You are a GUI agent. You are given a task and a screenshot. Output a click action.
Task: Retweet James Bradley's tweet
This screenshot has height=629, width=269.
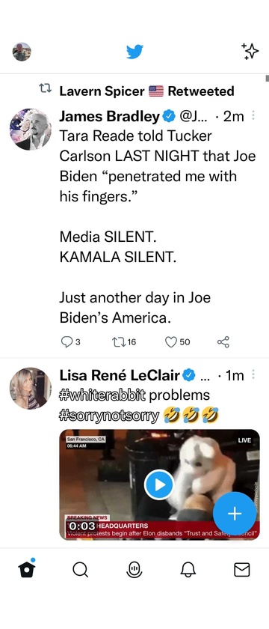125,341
